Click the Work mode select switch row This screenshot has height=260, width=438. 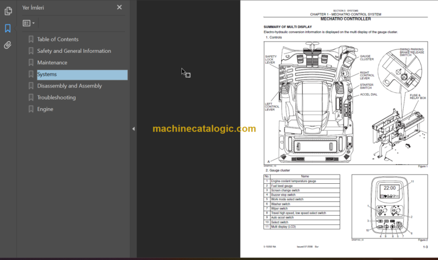coord(302,199)
